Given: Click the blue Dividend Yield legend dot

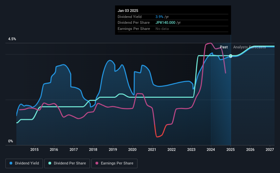Looking at the screenshot, I should coord(11,163).
